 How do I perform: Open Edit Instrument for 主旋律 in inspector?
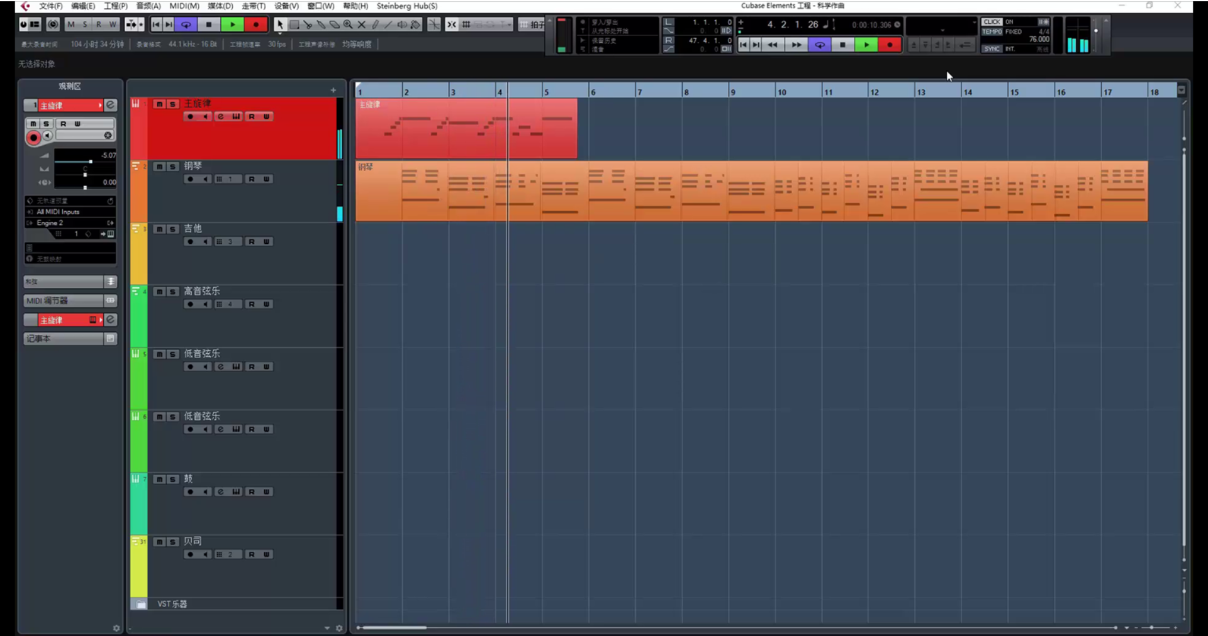[x=110, y=105]
